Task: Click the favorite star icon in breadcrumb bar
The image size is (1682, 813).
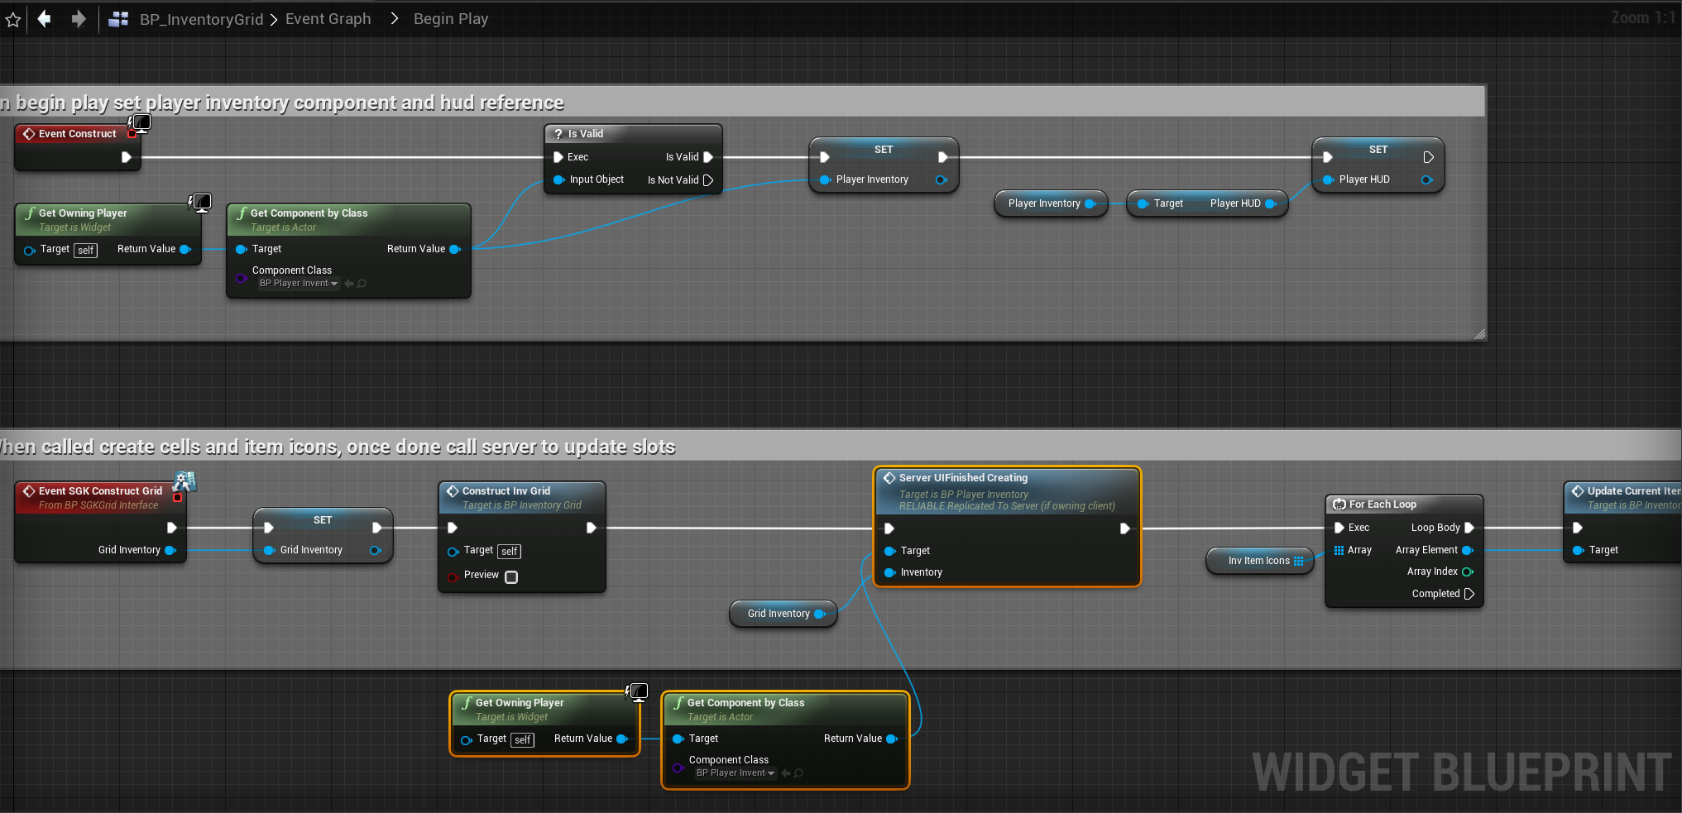Action: tap(13, 19)
